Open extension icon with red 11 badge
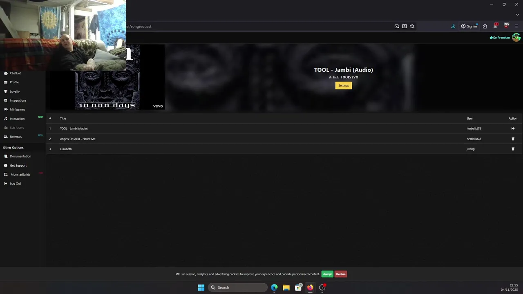Viewport: 523px width, 294px height. (x=496, y=26)
